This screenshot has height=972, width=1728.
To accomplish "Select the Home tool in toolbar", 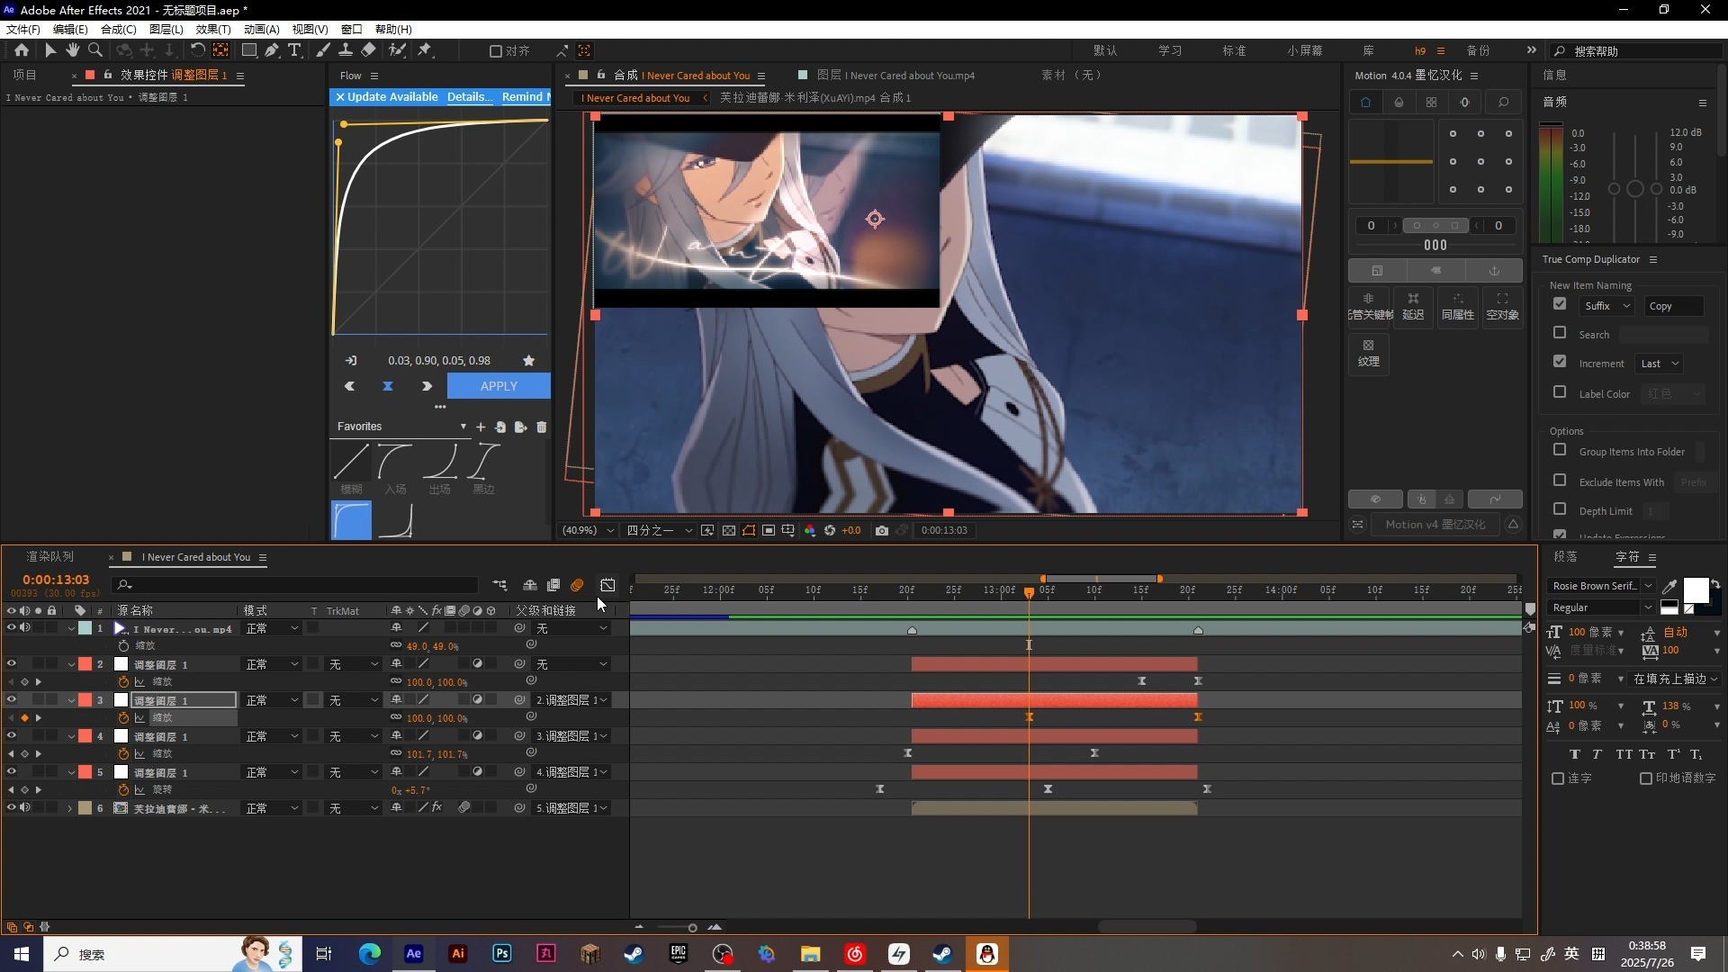I will [x=22, y=50].
